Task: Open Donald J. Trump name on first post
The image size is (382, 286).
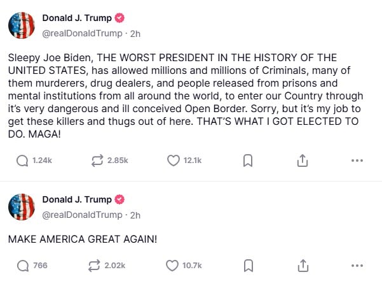Action: pyautogui.click(x=77, y=18)
